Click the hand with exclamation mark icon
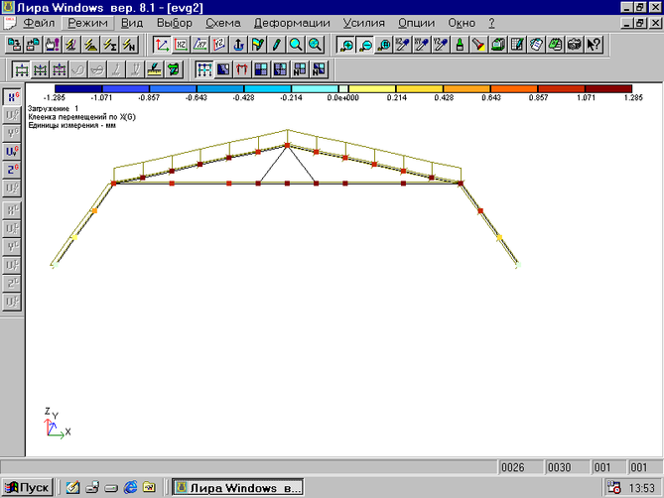Screen dimensions: 664x498 53,45
